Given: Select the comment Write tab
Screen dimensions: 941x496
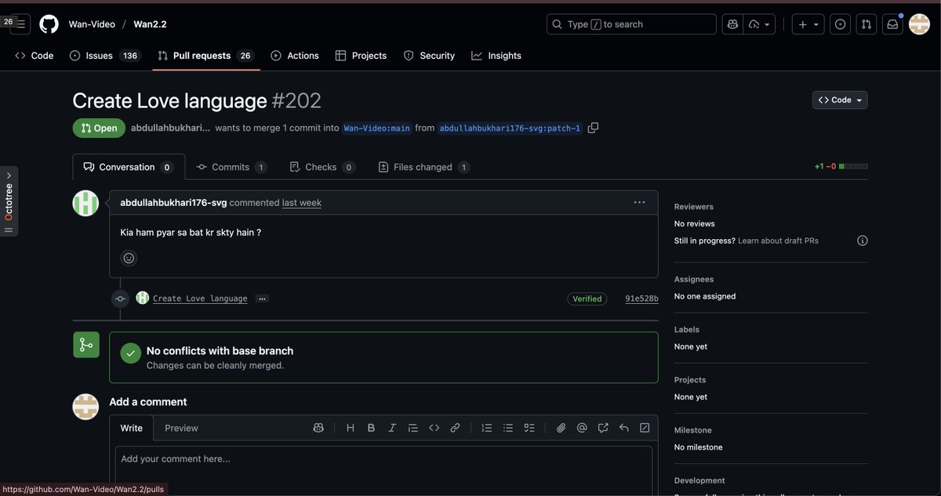Looking at the screenshot, I should 132,428.
